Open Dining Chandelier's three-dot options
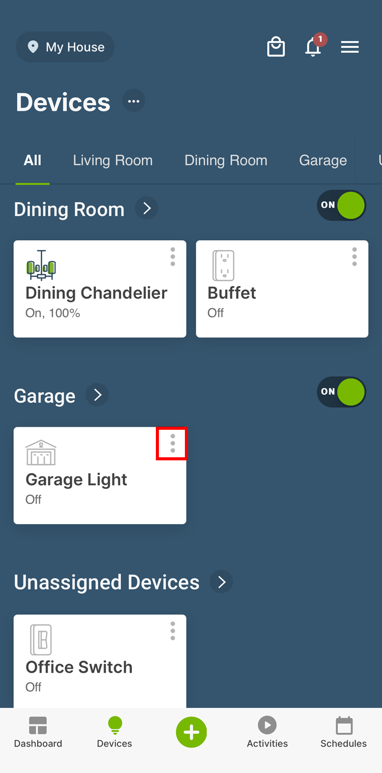Screen dimensions: 382x773 click(x=173, y=257)
